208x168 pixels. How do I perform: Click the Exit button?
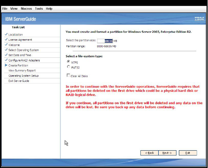point(188,153)
